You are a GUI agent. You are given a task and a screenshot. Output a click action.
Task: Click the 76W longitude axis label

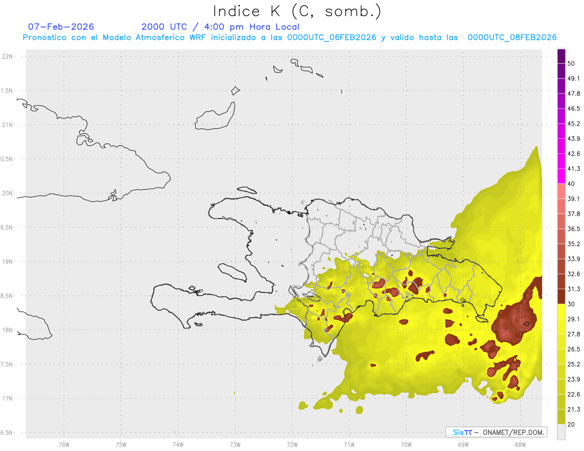tap(64, 444)
